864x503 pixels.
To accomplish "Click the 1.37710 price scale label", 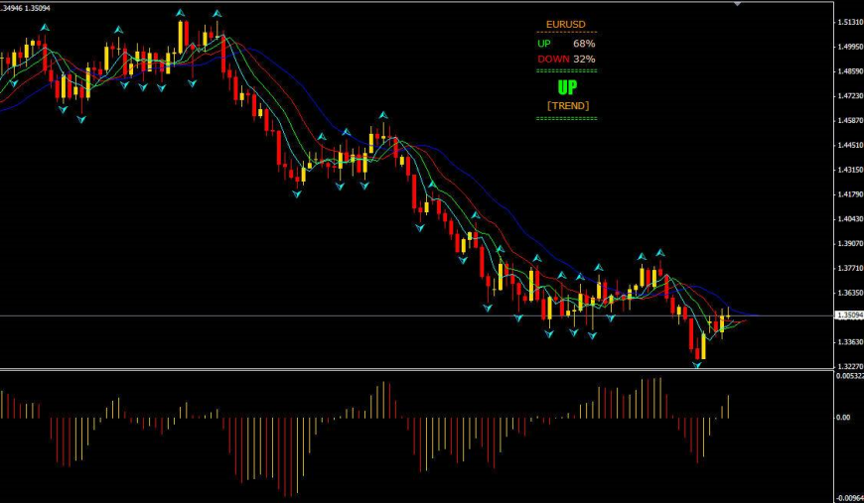I will (850, 268).
